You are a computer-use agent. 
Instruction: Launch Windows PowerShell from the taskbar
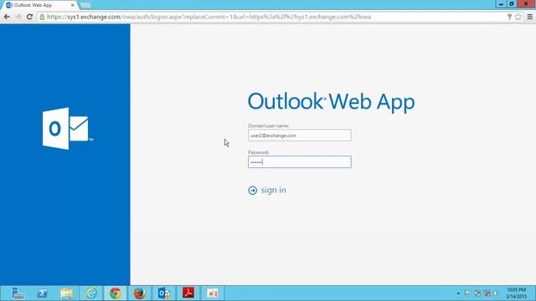43,293
